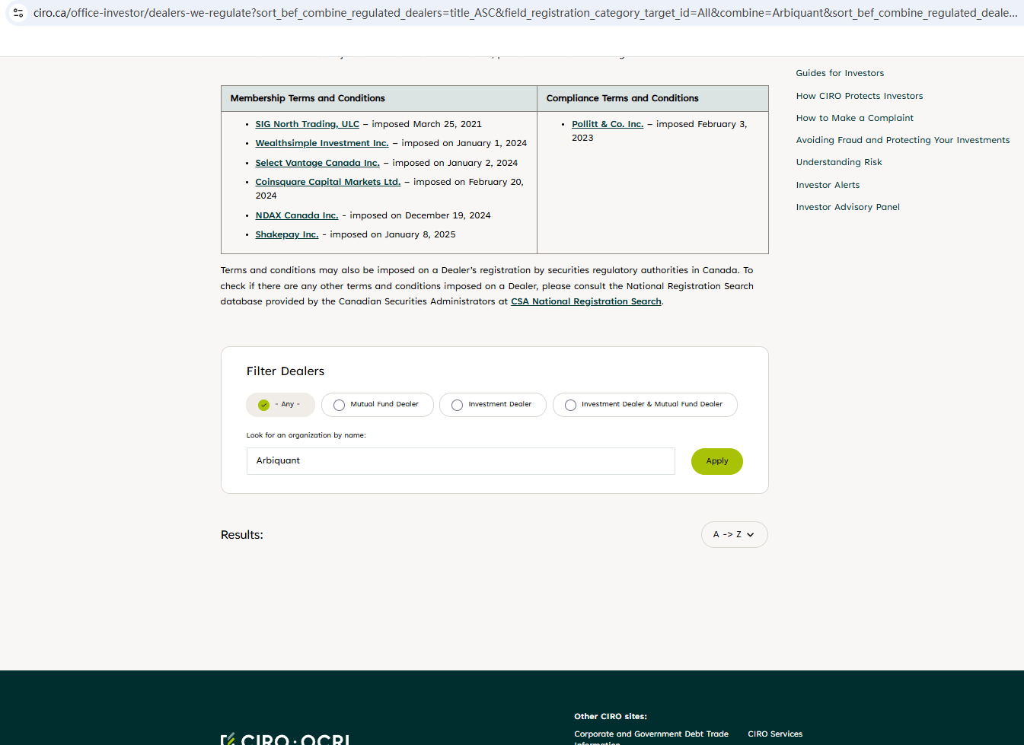1024x745 pixels.
Task: Open the SIG North Trading, ULC link
Action: [308, 124]
